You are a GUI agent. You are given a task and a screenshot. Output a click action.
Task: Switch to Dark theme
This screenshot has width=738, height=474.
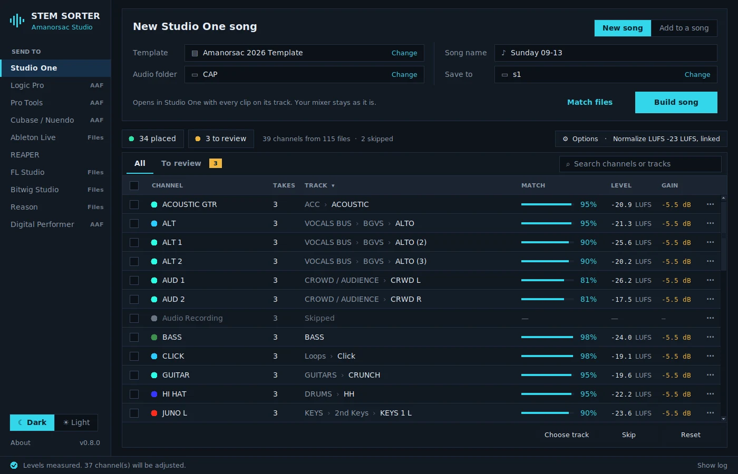click(x=32, y=422)
